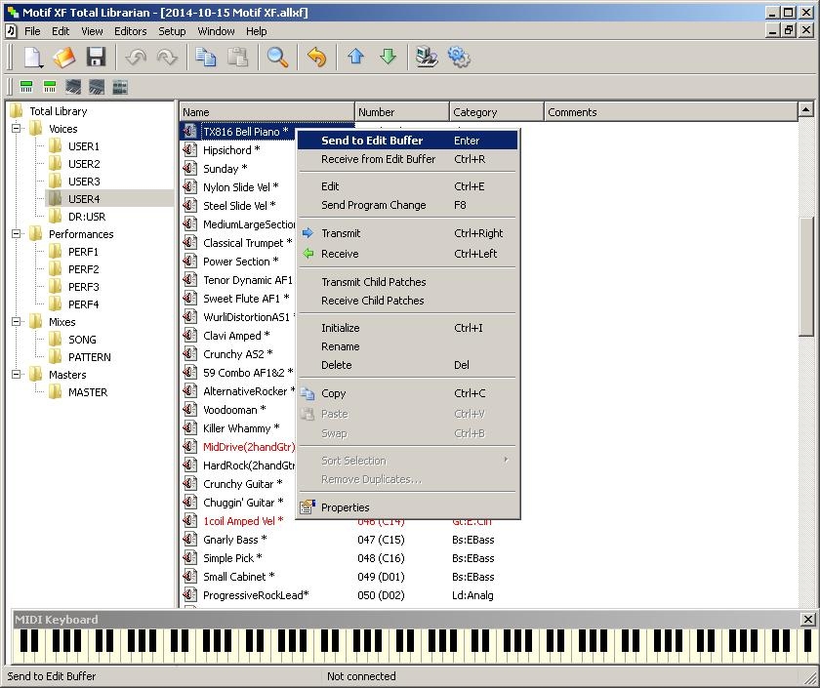
Task: Open the MIDI computer setup icon
Action: point(427,57)
